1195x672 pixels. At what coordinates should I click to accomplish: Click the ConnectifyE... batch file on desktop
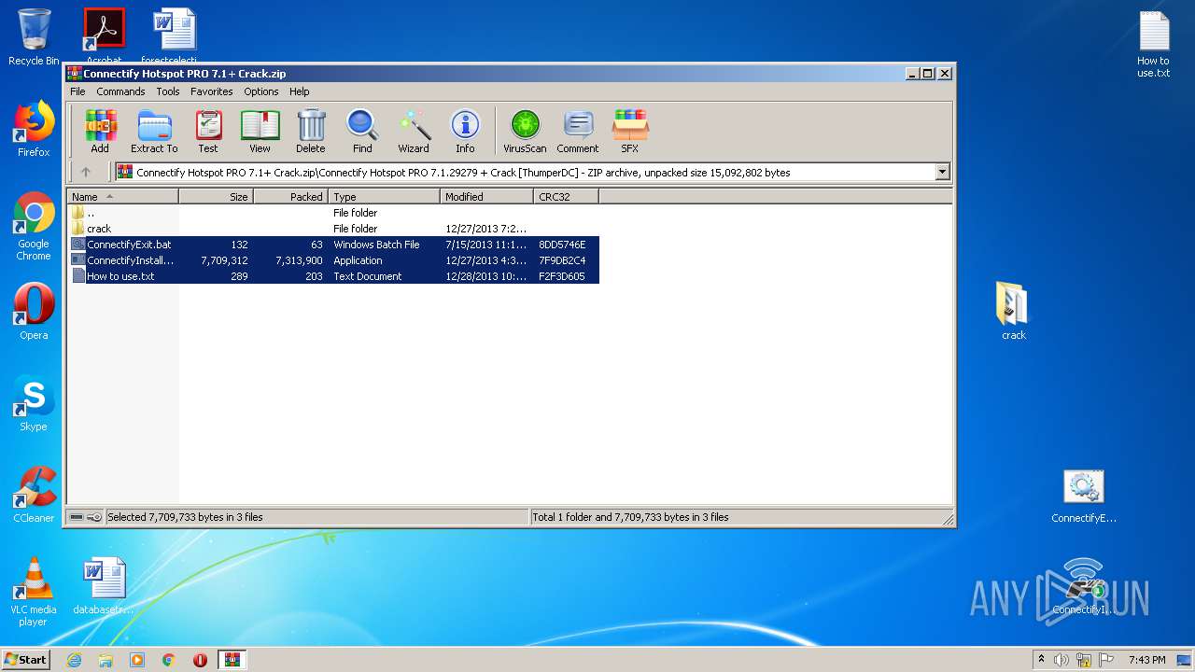[x=1083, y=495]
